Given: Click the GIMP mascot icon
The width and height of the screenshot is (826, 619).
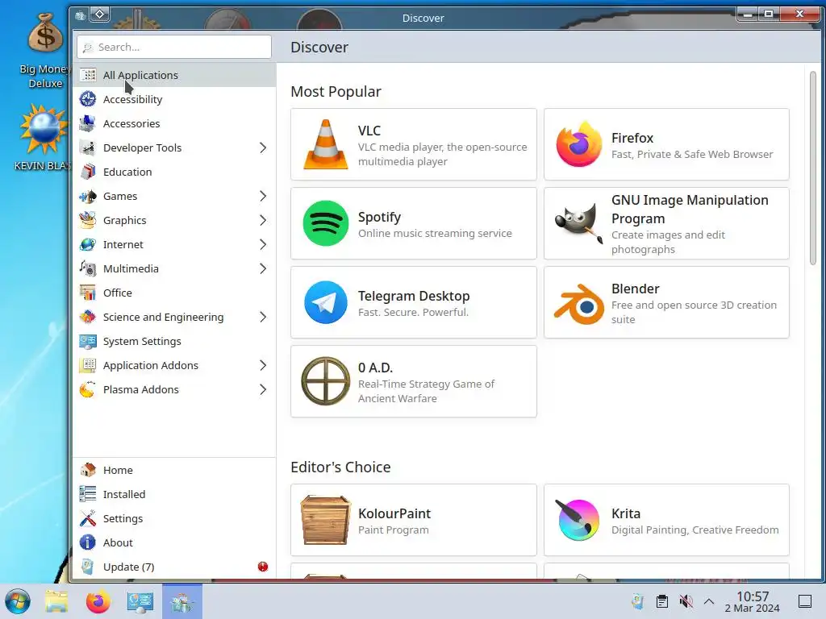Looking at the screenshot, I should point(579,223).
